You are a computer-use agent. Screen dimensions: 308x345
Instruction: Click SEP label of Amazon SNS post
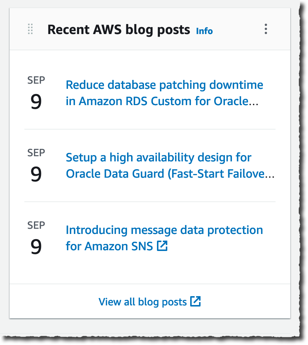36,225
